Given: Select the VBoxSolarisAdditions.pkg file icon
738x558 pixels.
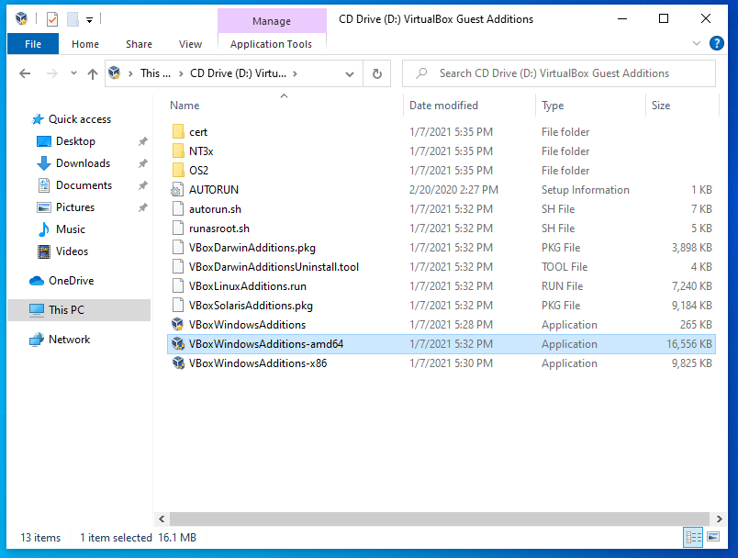Looking at the screenshot, I should click(178, 306).
